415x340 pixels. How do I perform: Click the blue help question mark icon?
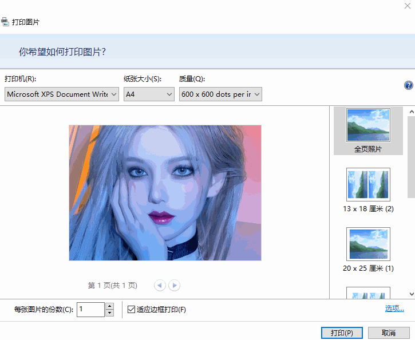click(x=408, y=85)
